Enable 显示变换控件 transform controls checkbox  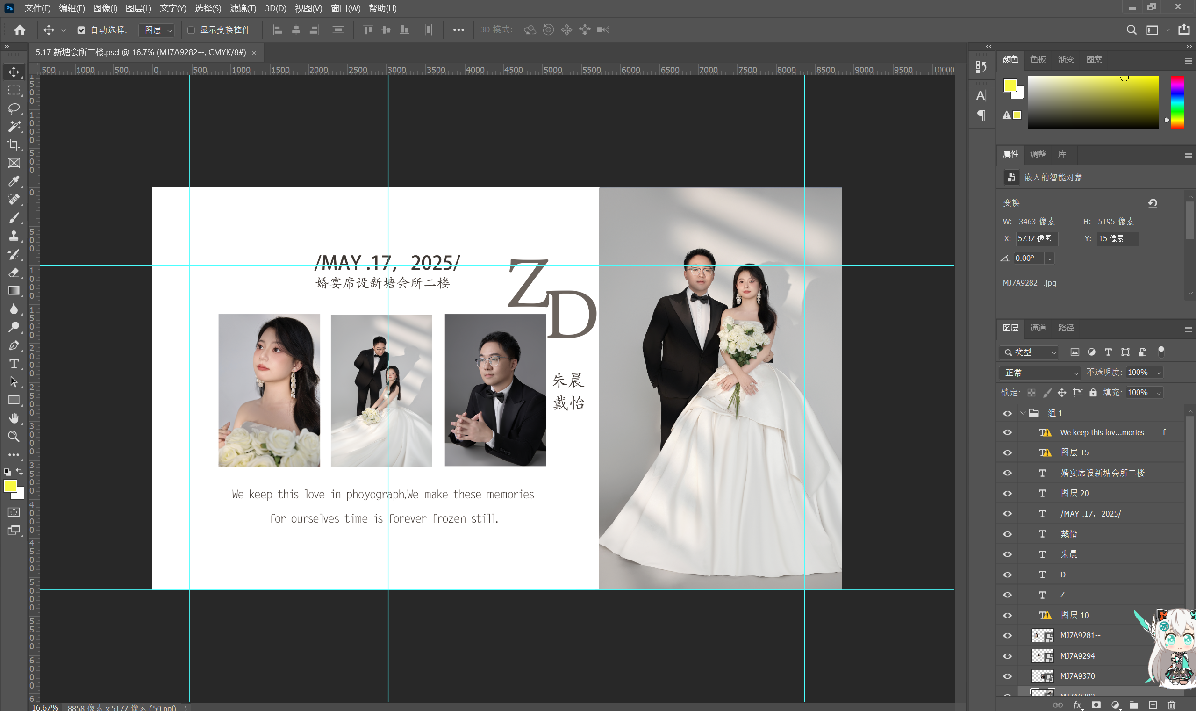(x=191, y=30)
